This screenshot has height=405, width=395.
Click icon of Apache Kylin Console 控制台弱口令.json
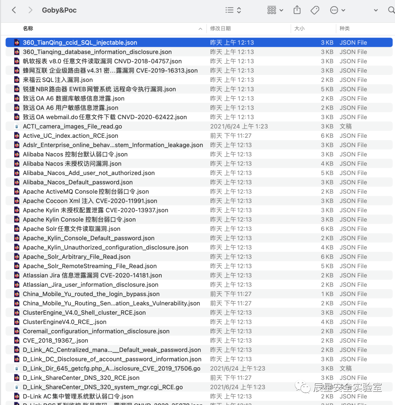[17, 219]
